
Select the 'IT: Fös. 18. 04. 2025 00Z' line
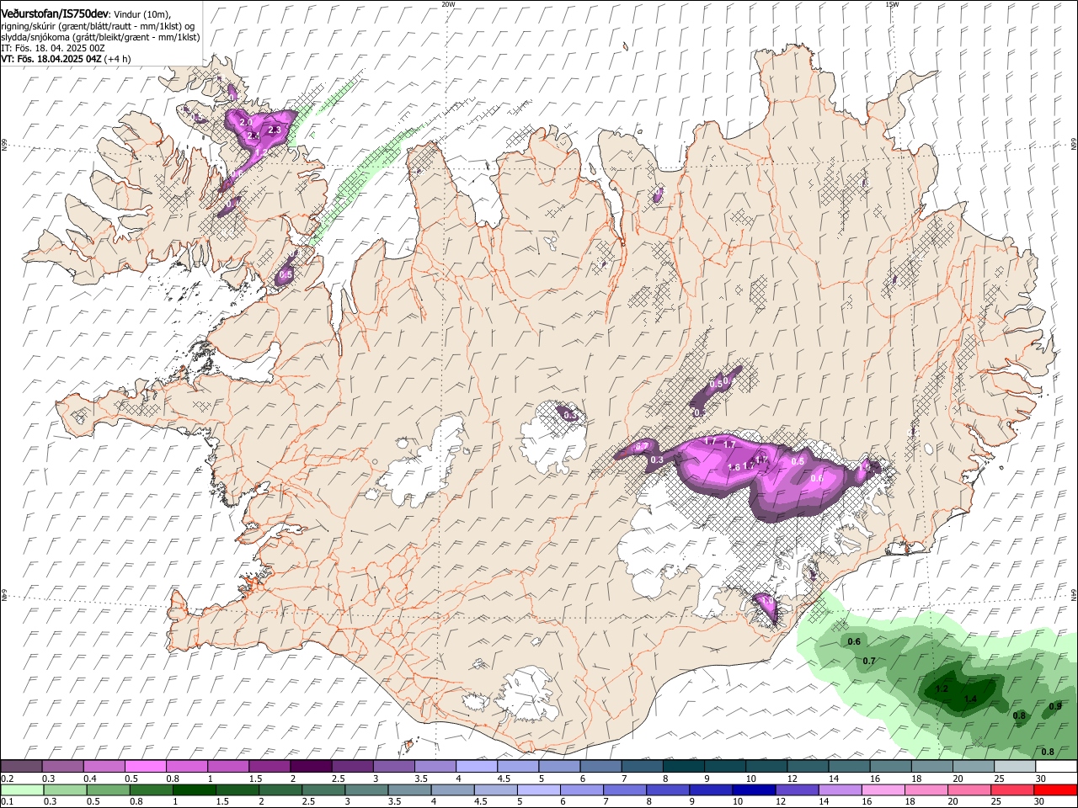tap(53, 48)
